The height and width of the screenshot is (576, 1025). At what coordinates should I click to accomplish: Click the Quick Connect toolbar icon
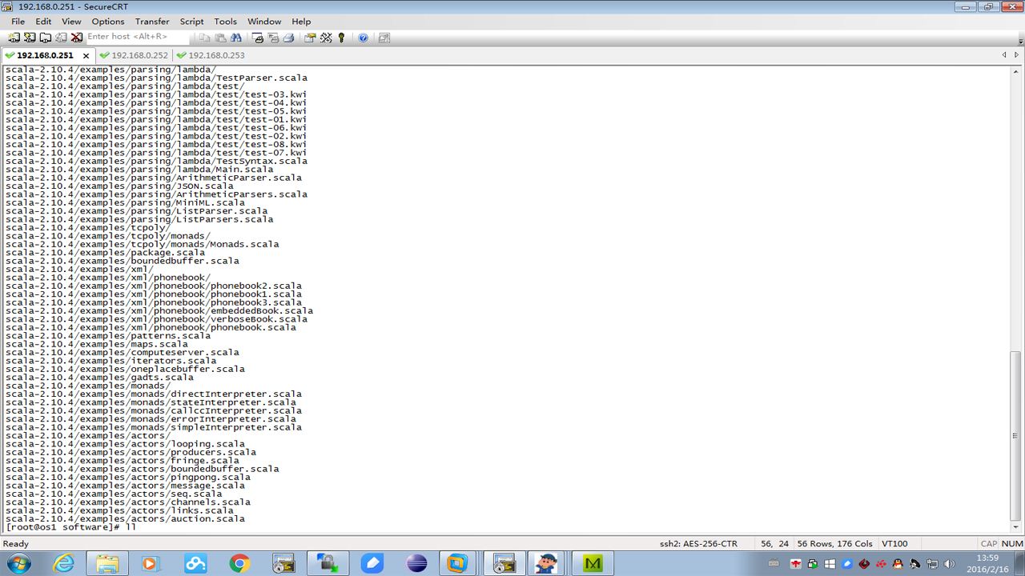click(30, 38)
